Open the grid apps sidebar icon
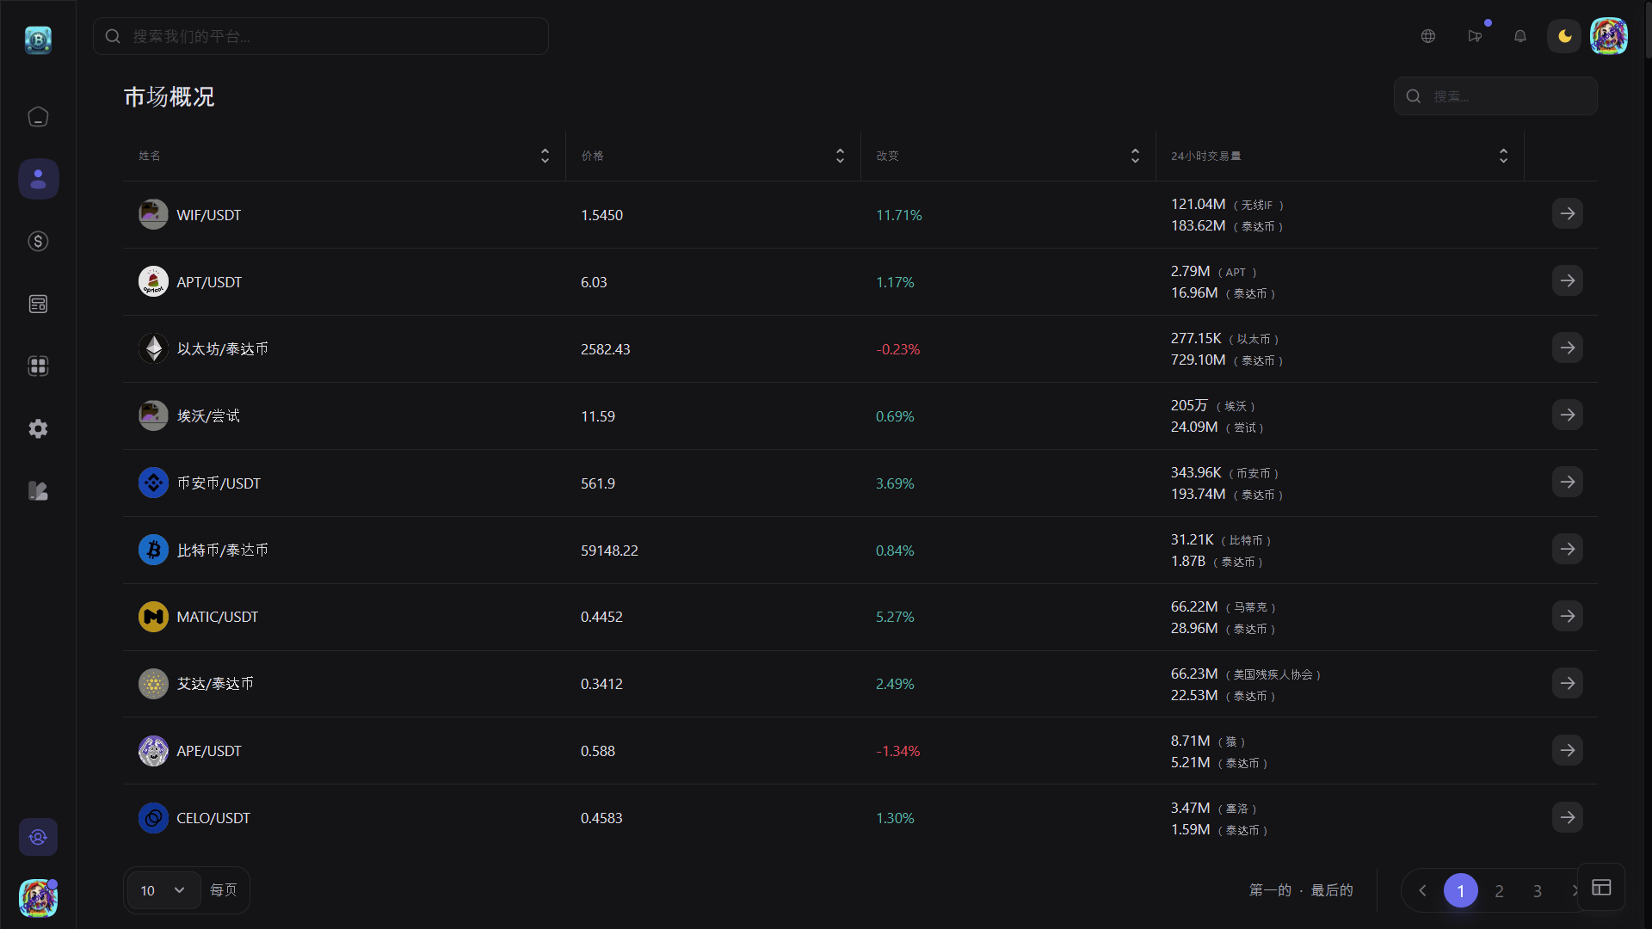This screenshot has height=929, width=1652. (x=38, y=366)
